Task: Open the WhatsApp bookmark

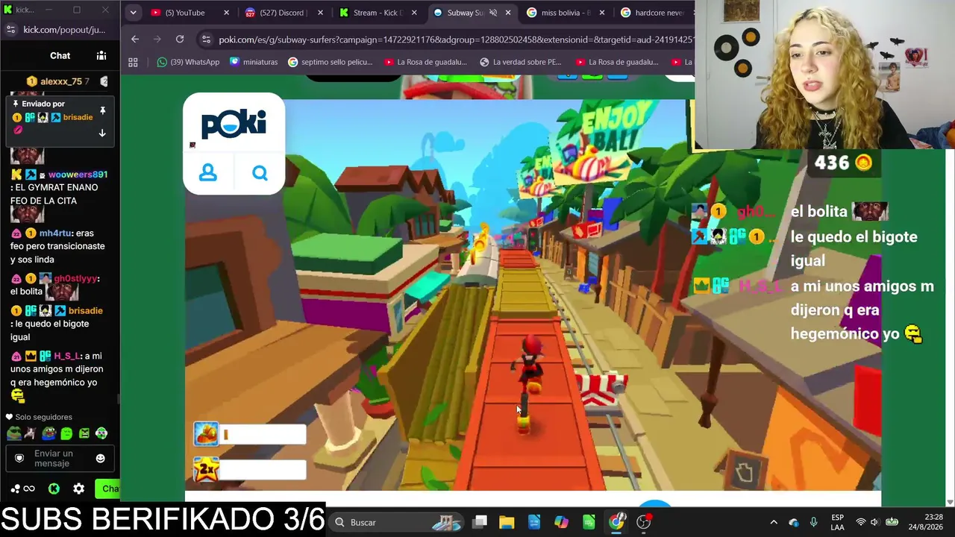Action: [188, 62]
